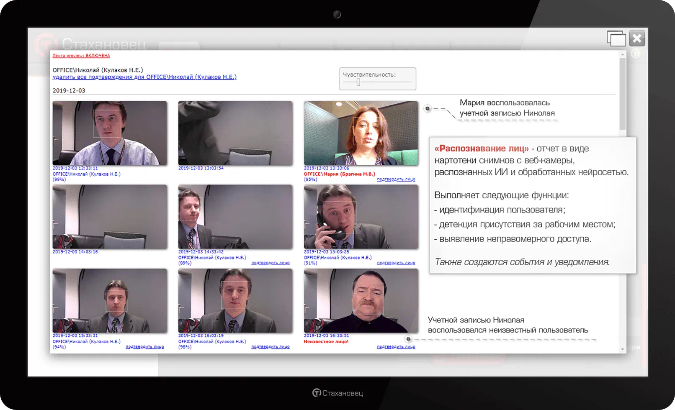Click 'подтвердить лицо' for the 16:03:19 snapshot

[271, 347]
